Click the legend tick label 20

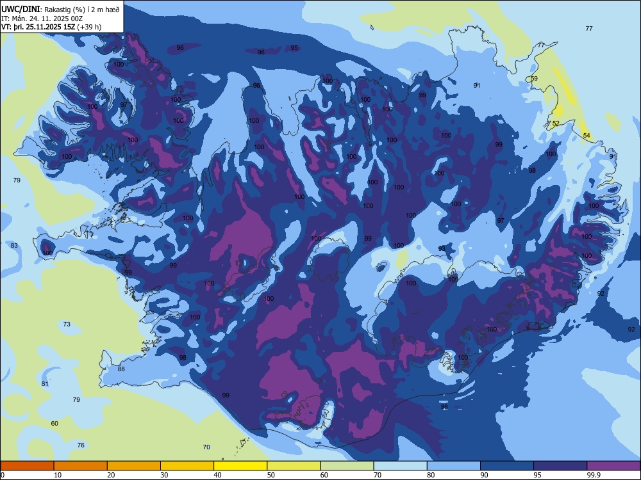coord(111,475)
